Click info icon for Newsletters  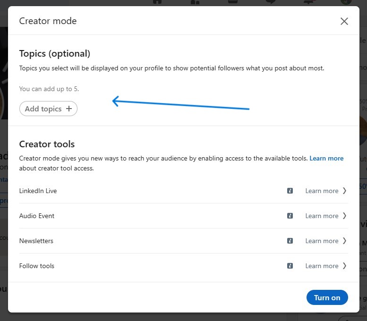290,241
